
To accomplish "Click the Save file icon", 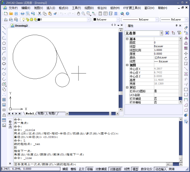I will coord(16,14).
